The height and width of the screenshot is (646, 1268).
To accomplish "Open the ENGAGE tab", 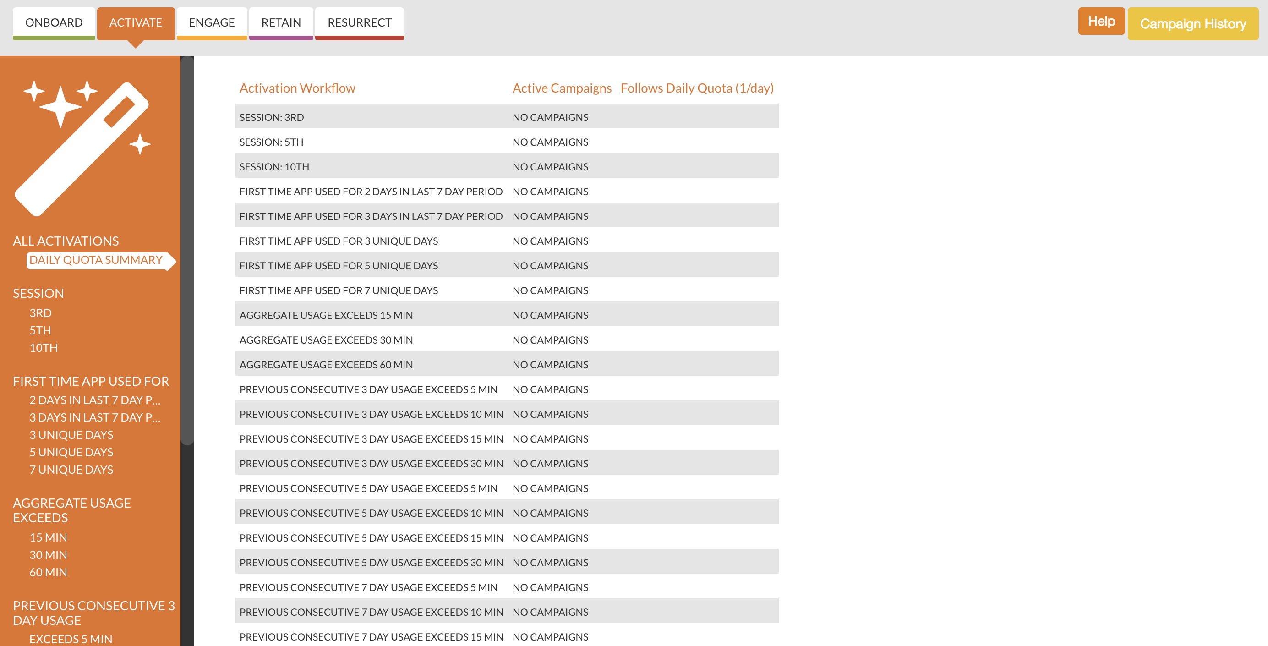I will coord(212,23).
